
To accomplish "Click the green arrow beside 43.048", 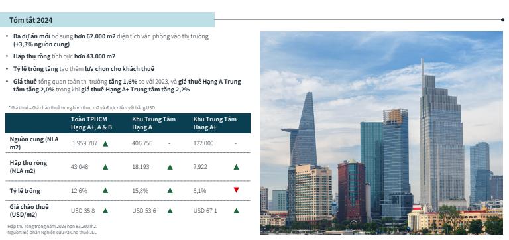I will [x=105, y=167].
